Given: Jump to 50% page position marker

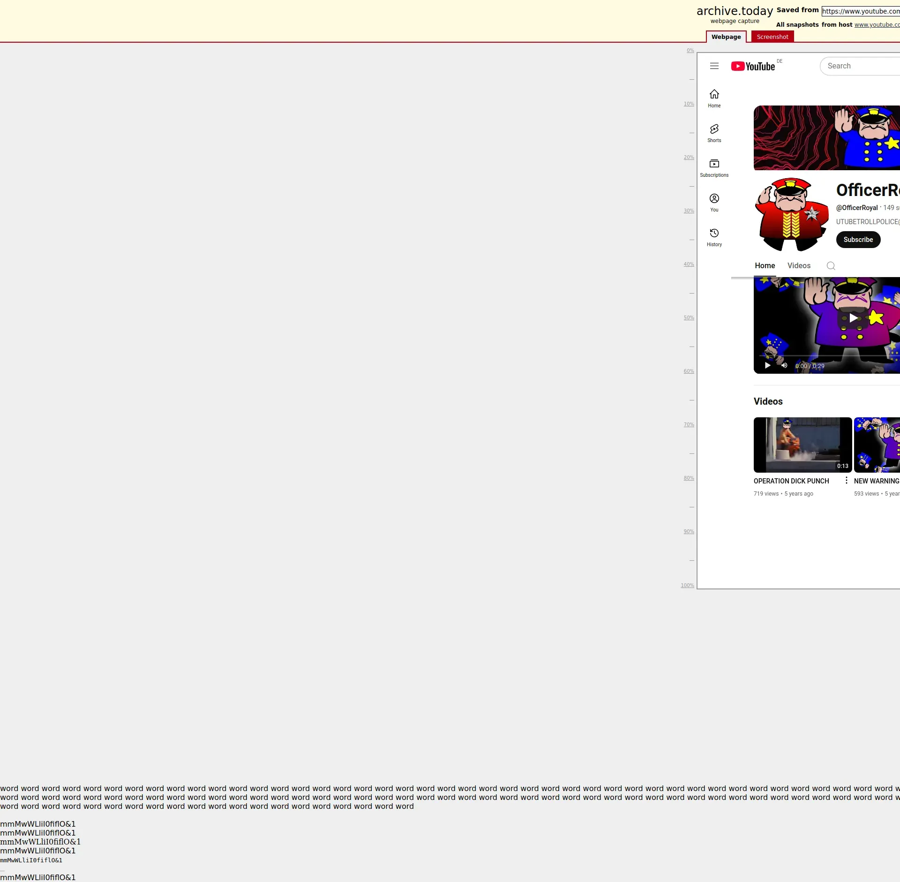Looking at the screenshot, I should (689, 318).
